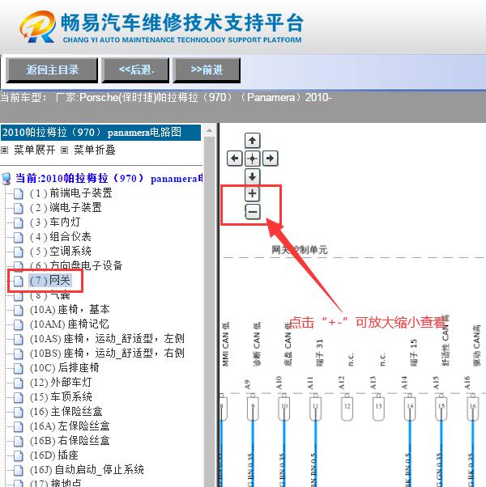Select the highlighted (7) 网关 entry
The width and height of the screenshot is (486, 487).
[x=50, y=281]
